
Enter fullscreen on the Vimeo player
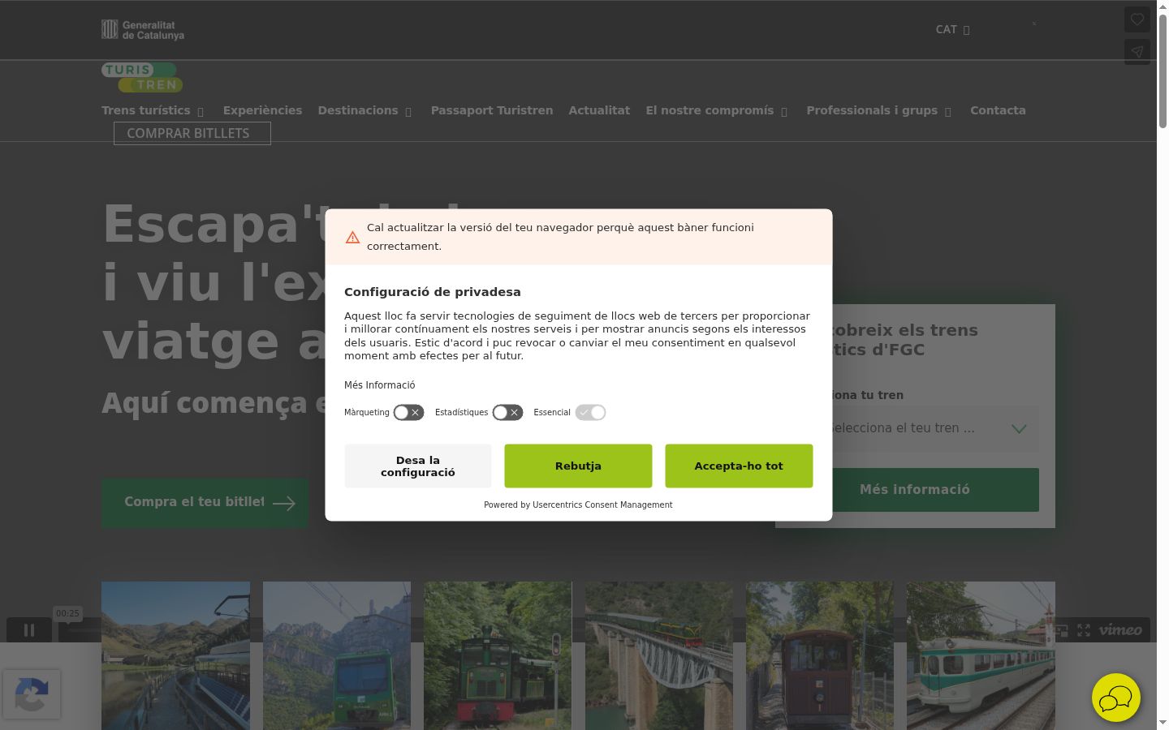click(x=1084, y=629)
